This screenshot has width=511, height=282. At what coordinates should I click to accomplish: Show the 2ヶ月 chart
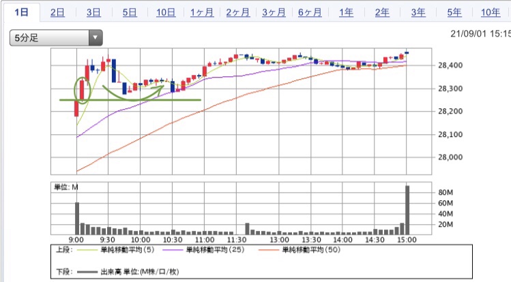coord(238,12)
